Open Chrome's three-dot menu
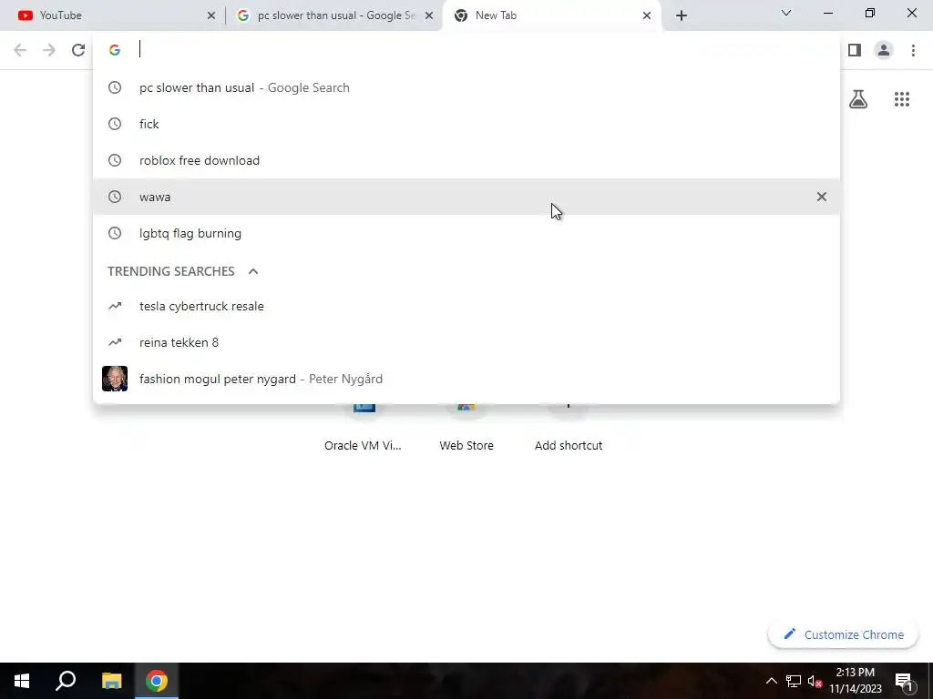Viewport: 933px width, 699px height. click(913, 50)
